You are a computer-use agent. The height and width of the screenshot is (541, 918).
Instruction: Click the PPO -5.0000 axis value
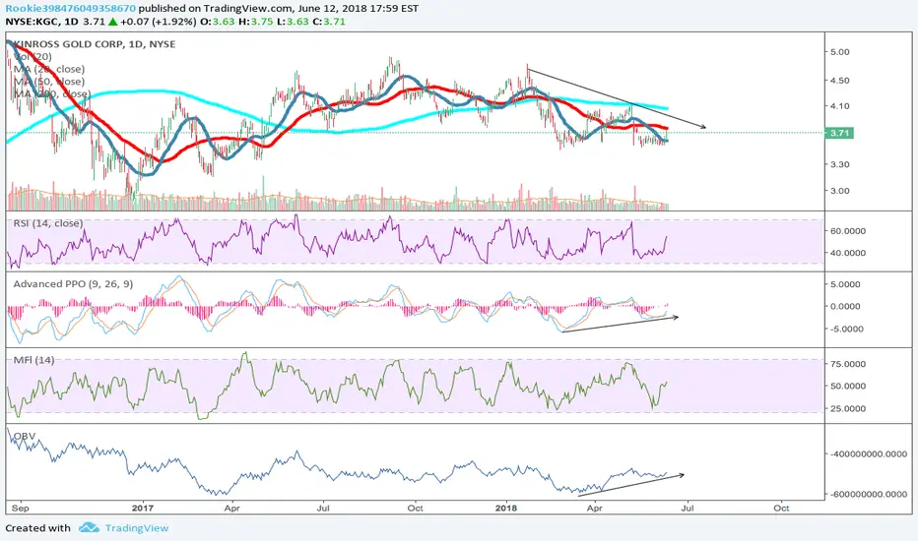coord(845,329)
